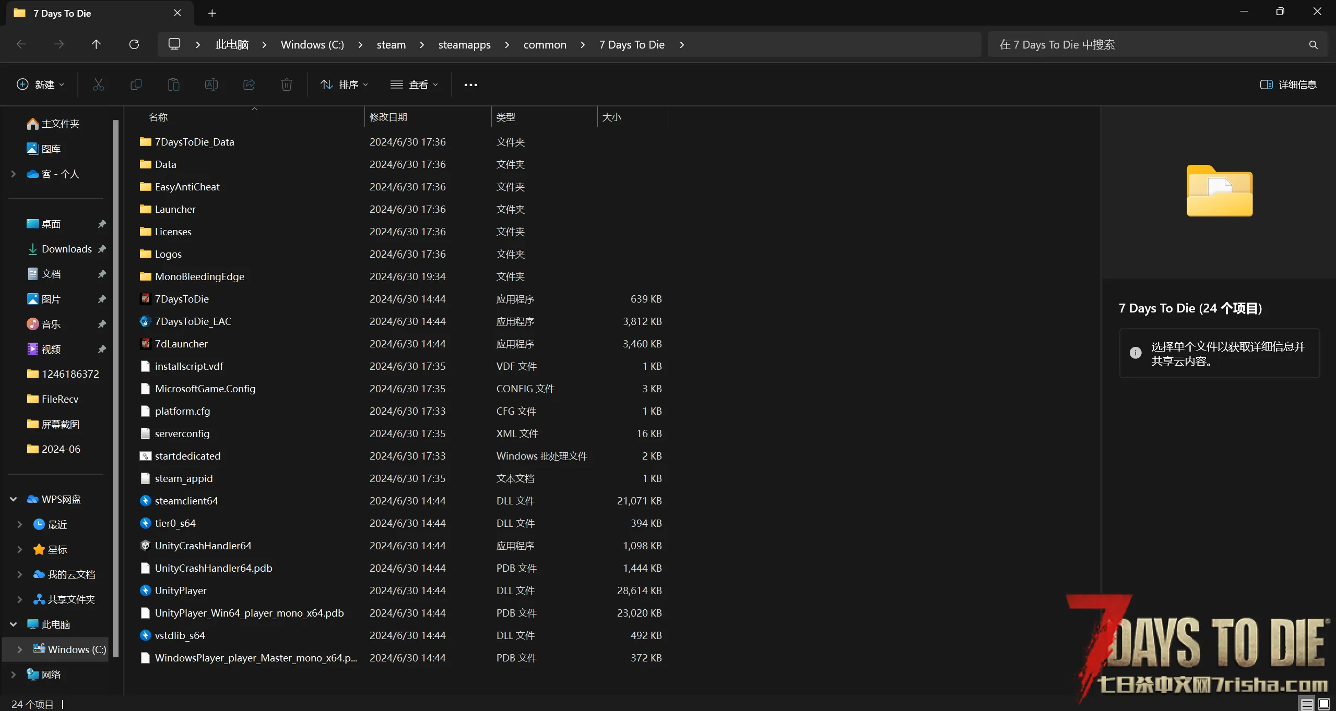Screen dimensions: 1336x711
Task: Open the 新建 new item menu
Action: click(41, 85)
